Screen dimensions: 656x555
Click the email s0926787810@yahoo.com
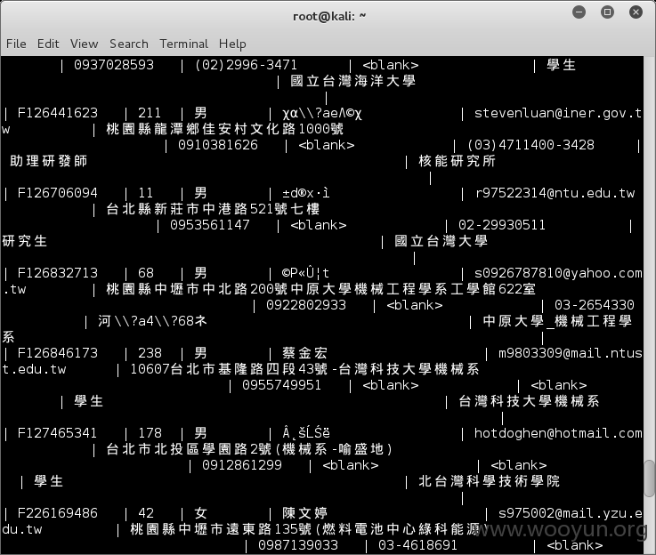point(558,273)
